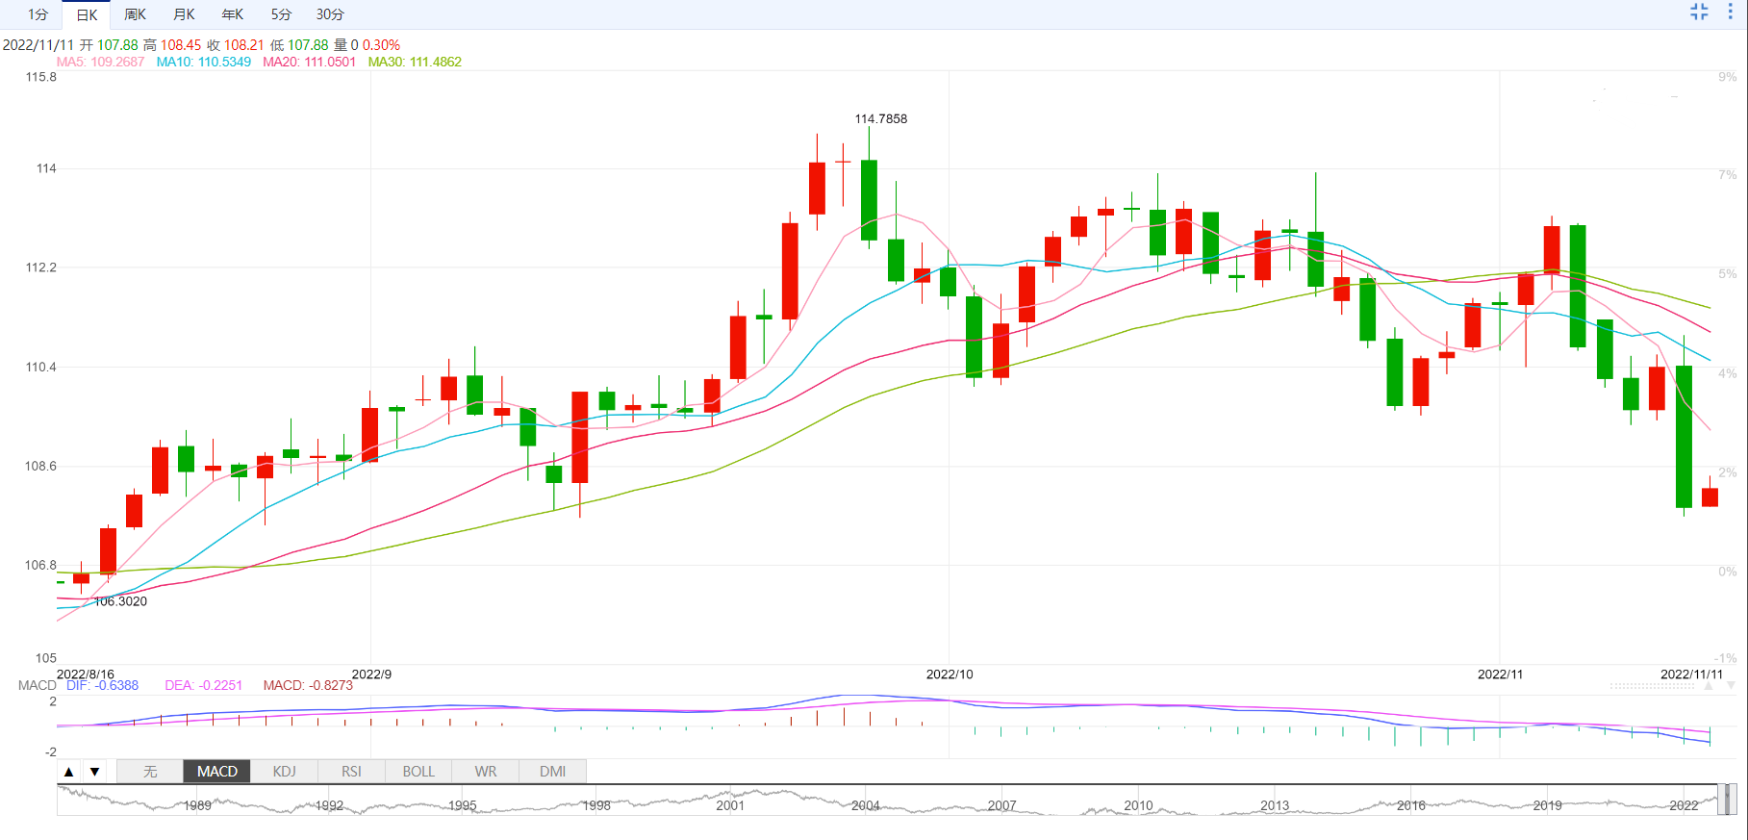Switch to the 1分 chart tab
The width and height of the screenshot is (1748, 840).
(38, 14)
